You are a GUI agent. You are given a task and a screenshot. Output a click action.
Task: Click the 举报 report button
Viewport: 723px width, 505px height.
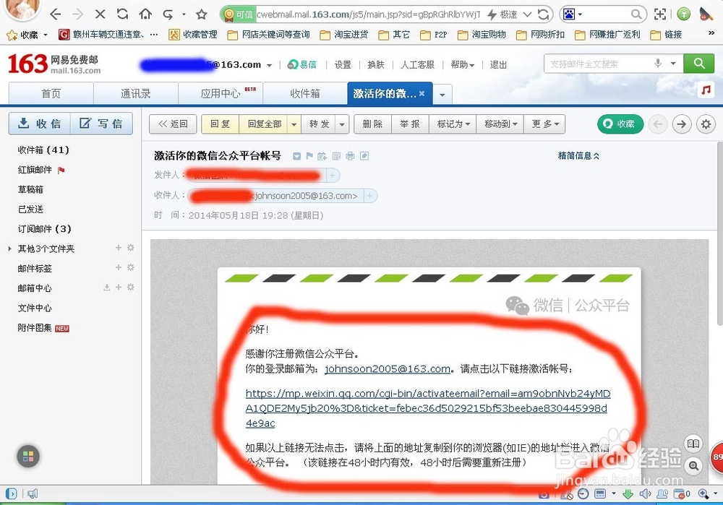(410, 124)
